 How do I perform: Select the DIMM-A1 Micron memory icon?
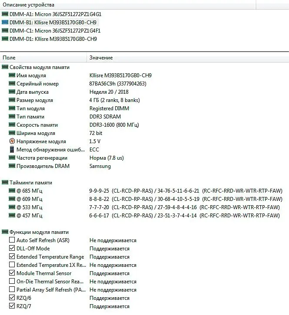pos(5,14)
